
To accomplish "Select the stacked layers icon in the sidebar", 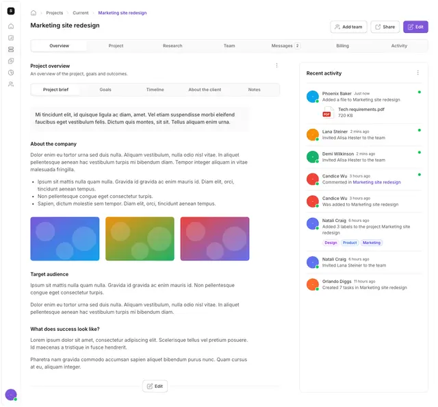I will click(x=11, y=49).
